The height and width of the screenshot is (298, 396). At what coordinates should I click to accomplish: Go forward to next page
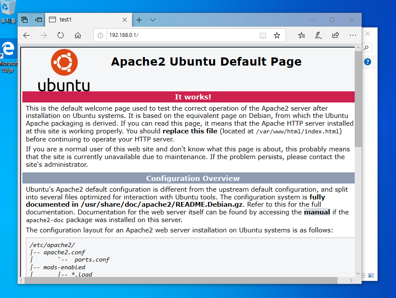43,35
